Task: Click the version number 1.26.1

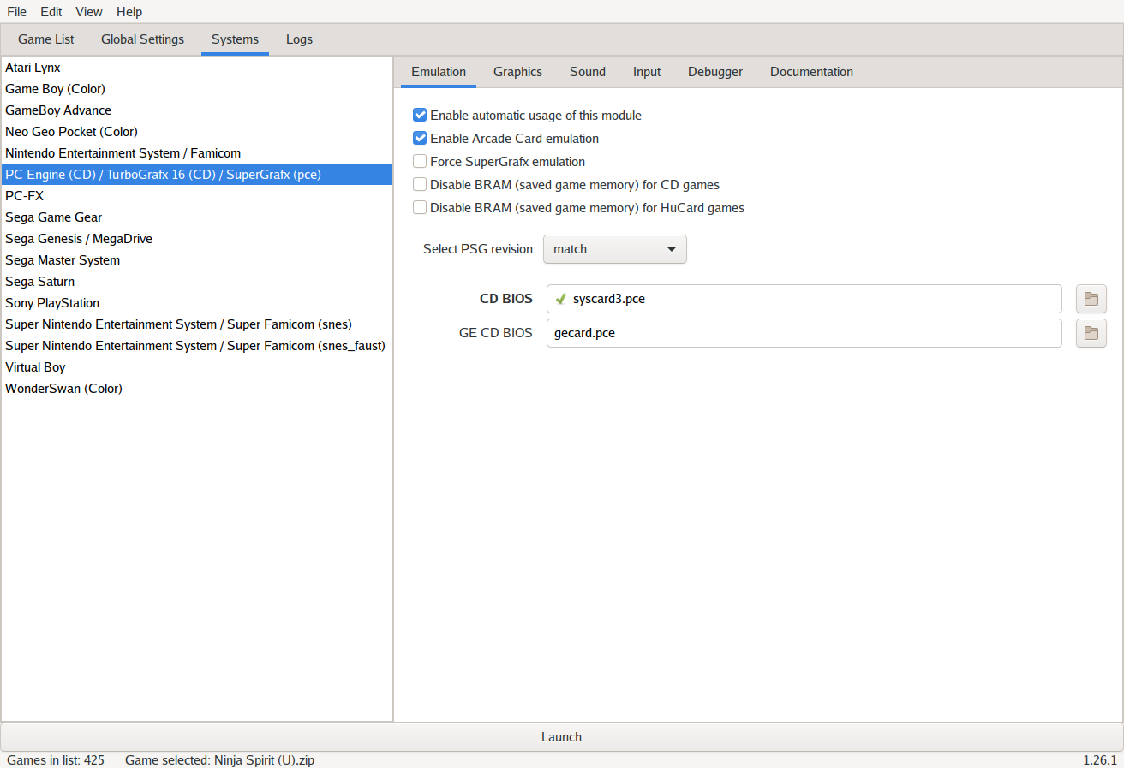Action: 1100,760
